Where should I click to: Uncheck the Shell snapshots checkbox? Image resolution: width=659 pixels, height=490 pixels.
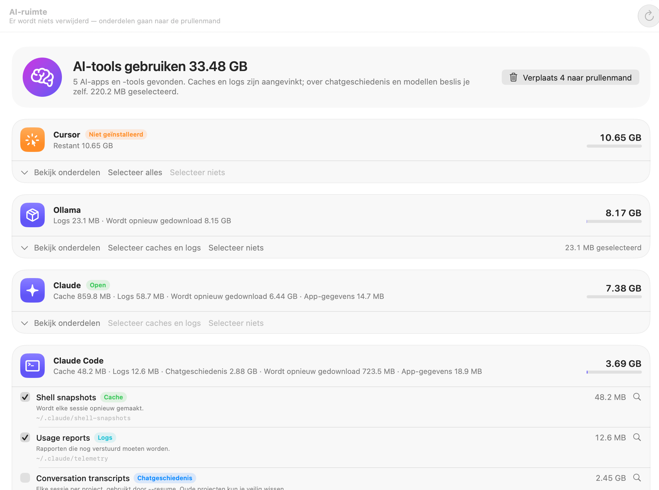[25, 397]
